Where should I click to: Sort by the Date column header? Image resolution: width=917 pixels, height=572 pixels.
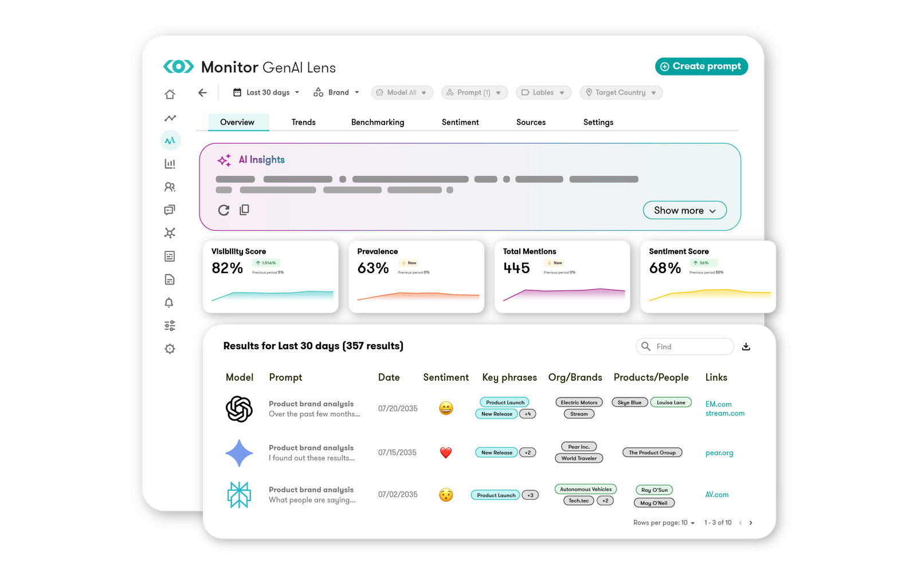pos(389,377)
